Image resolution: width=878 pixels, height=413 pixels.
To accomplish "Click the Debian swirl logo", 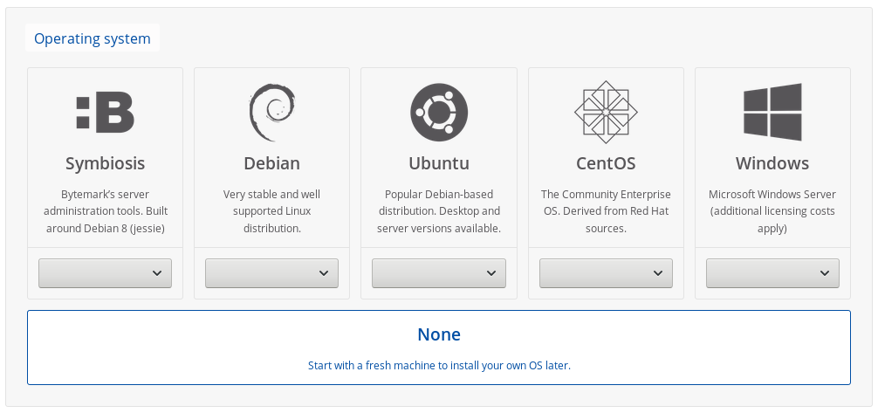I will click(271, 112).
